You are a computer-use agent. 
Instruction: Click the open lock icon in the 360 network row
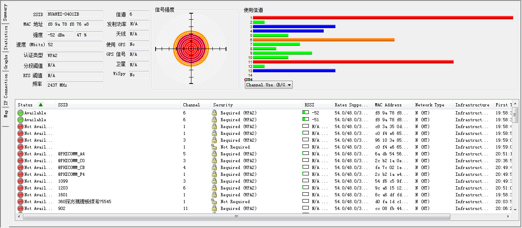(214, 202)
